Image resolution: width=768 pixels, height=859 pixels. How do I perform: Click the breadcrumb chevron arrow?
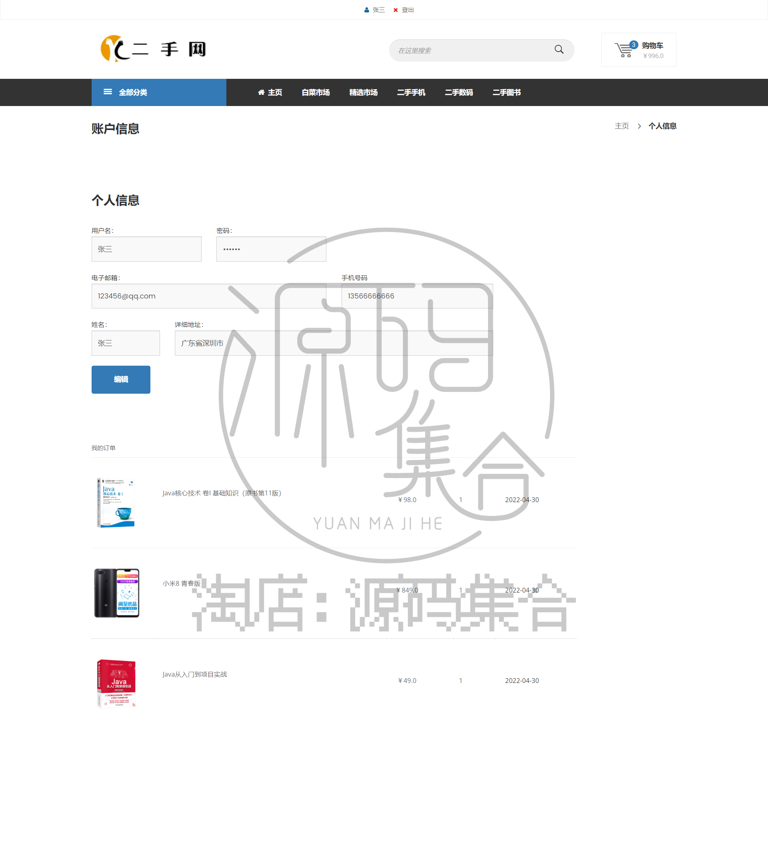[639, 126]
